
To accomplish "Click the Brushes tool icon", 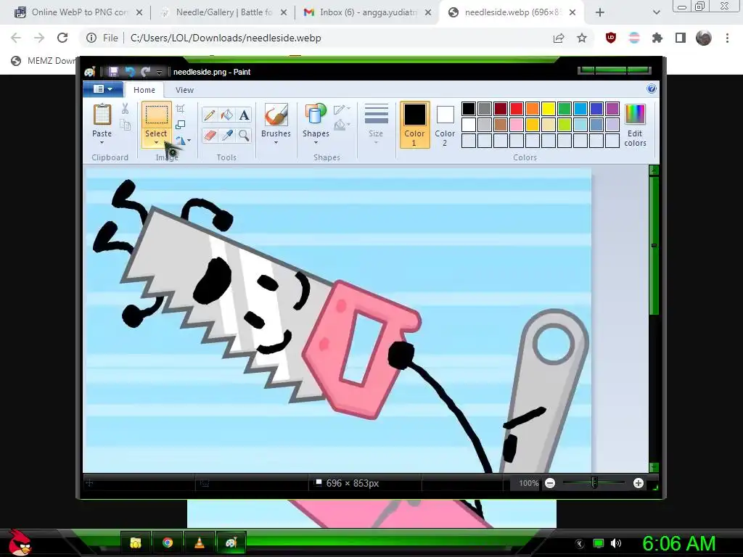I will (x=276, y=115).
